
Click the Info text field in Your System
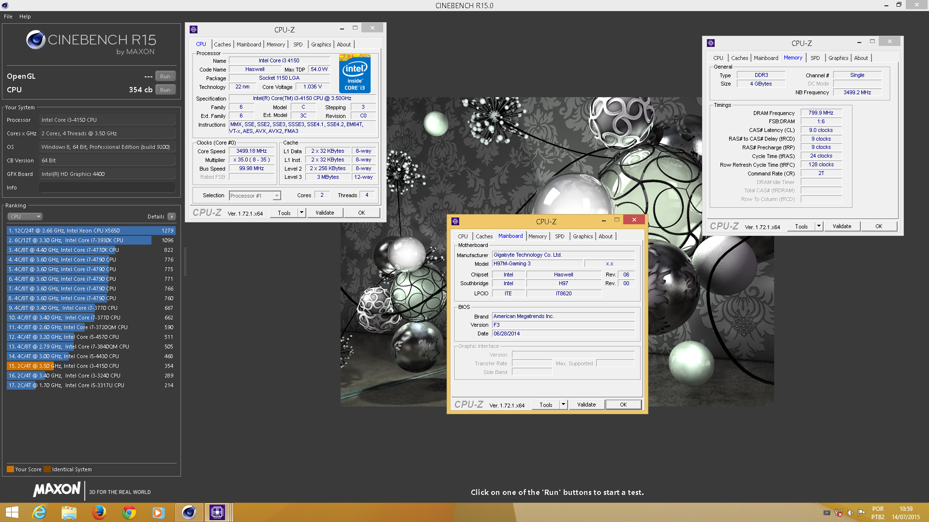coord(107,188)
